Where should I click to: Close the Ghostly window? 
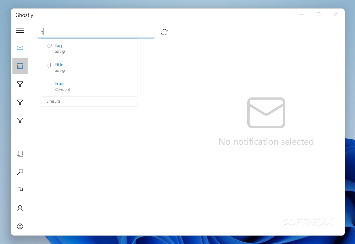(336, 14)
